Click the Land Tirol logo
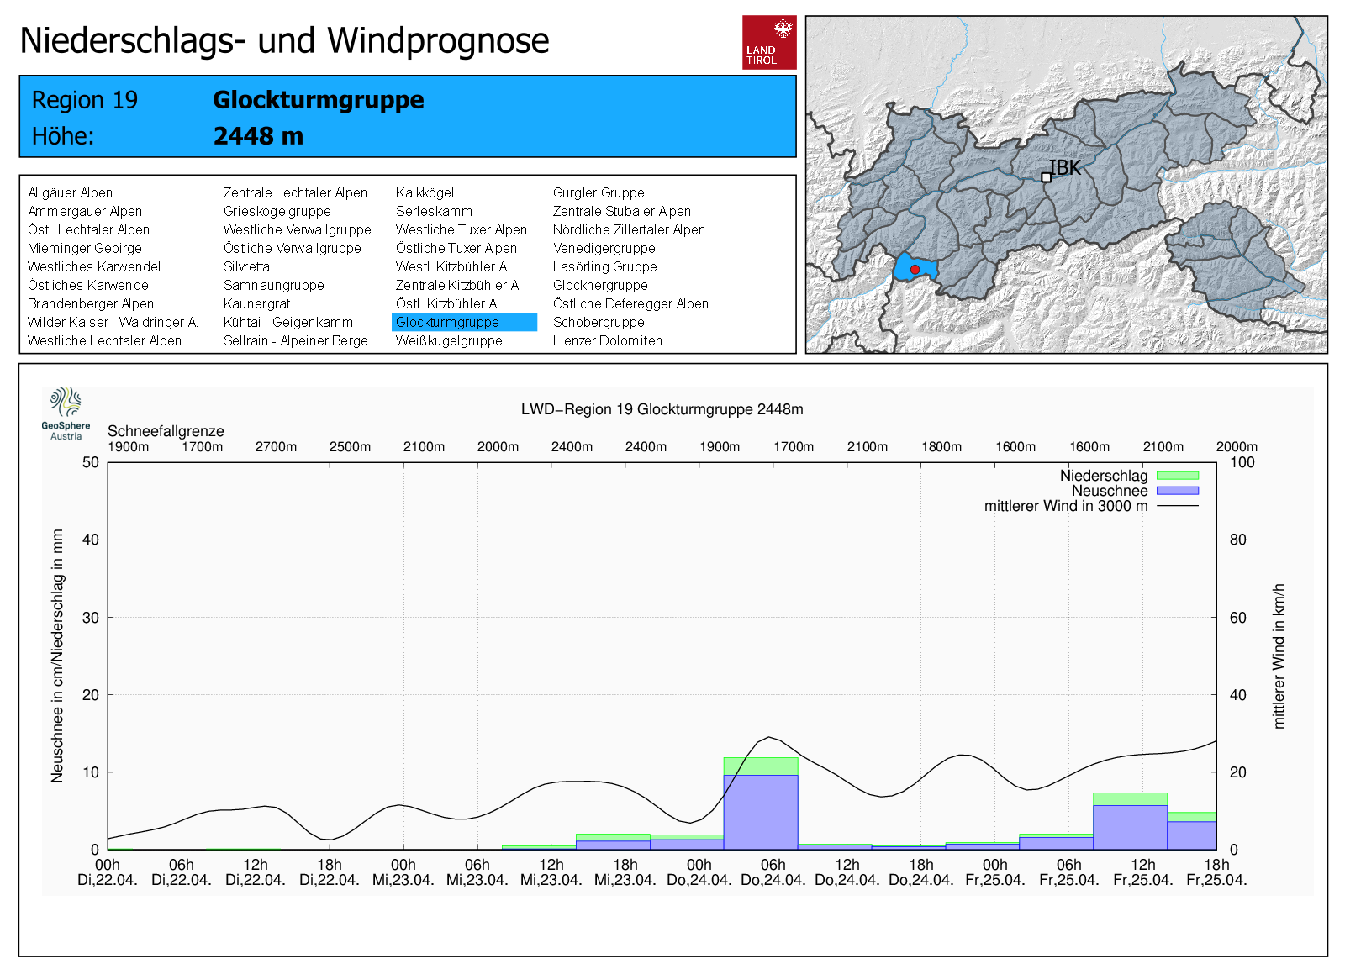This screenshot has height=969, width=1345. [x=768, y=42]
